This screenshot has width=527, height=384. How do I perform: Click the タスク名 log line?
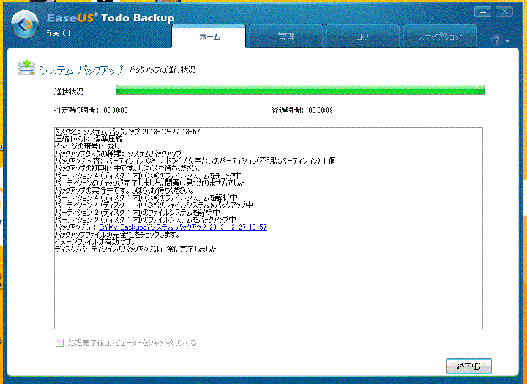click(x=127, y=132)
